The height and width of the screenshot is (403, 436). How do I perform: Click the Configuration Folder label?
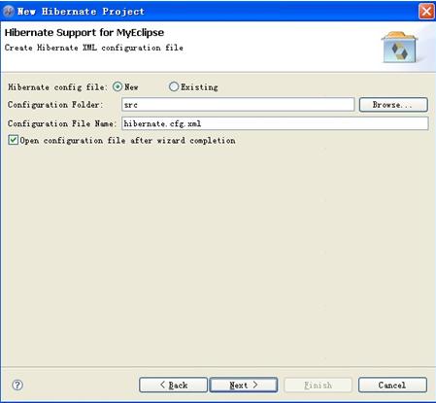pos(55,105)
